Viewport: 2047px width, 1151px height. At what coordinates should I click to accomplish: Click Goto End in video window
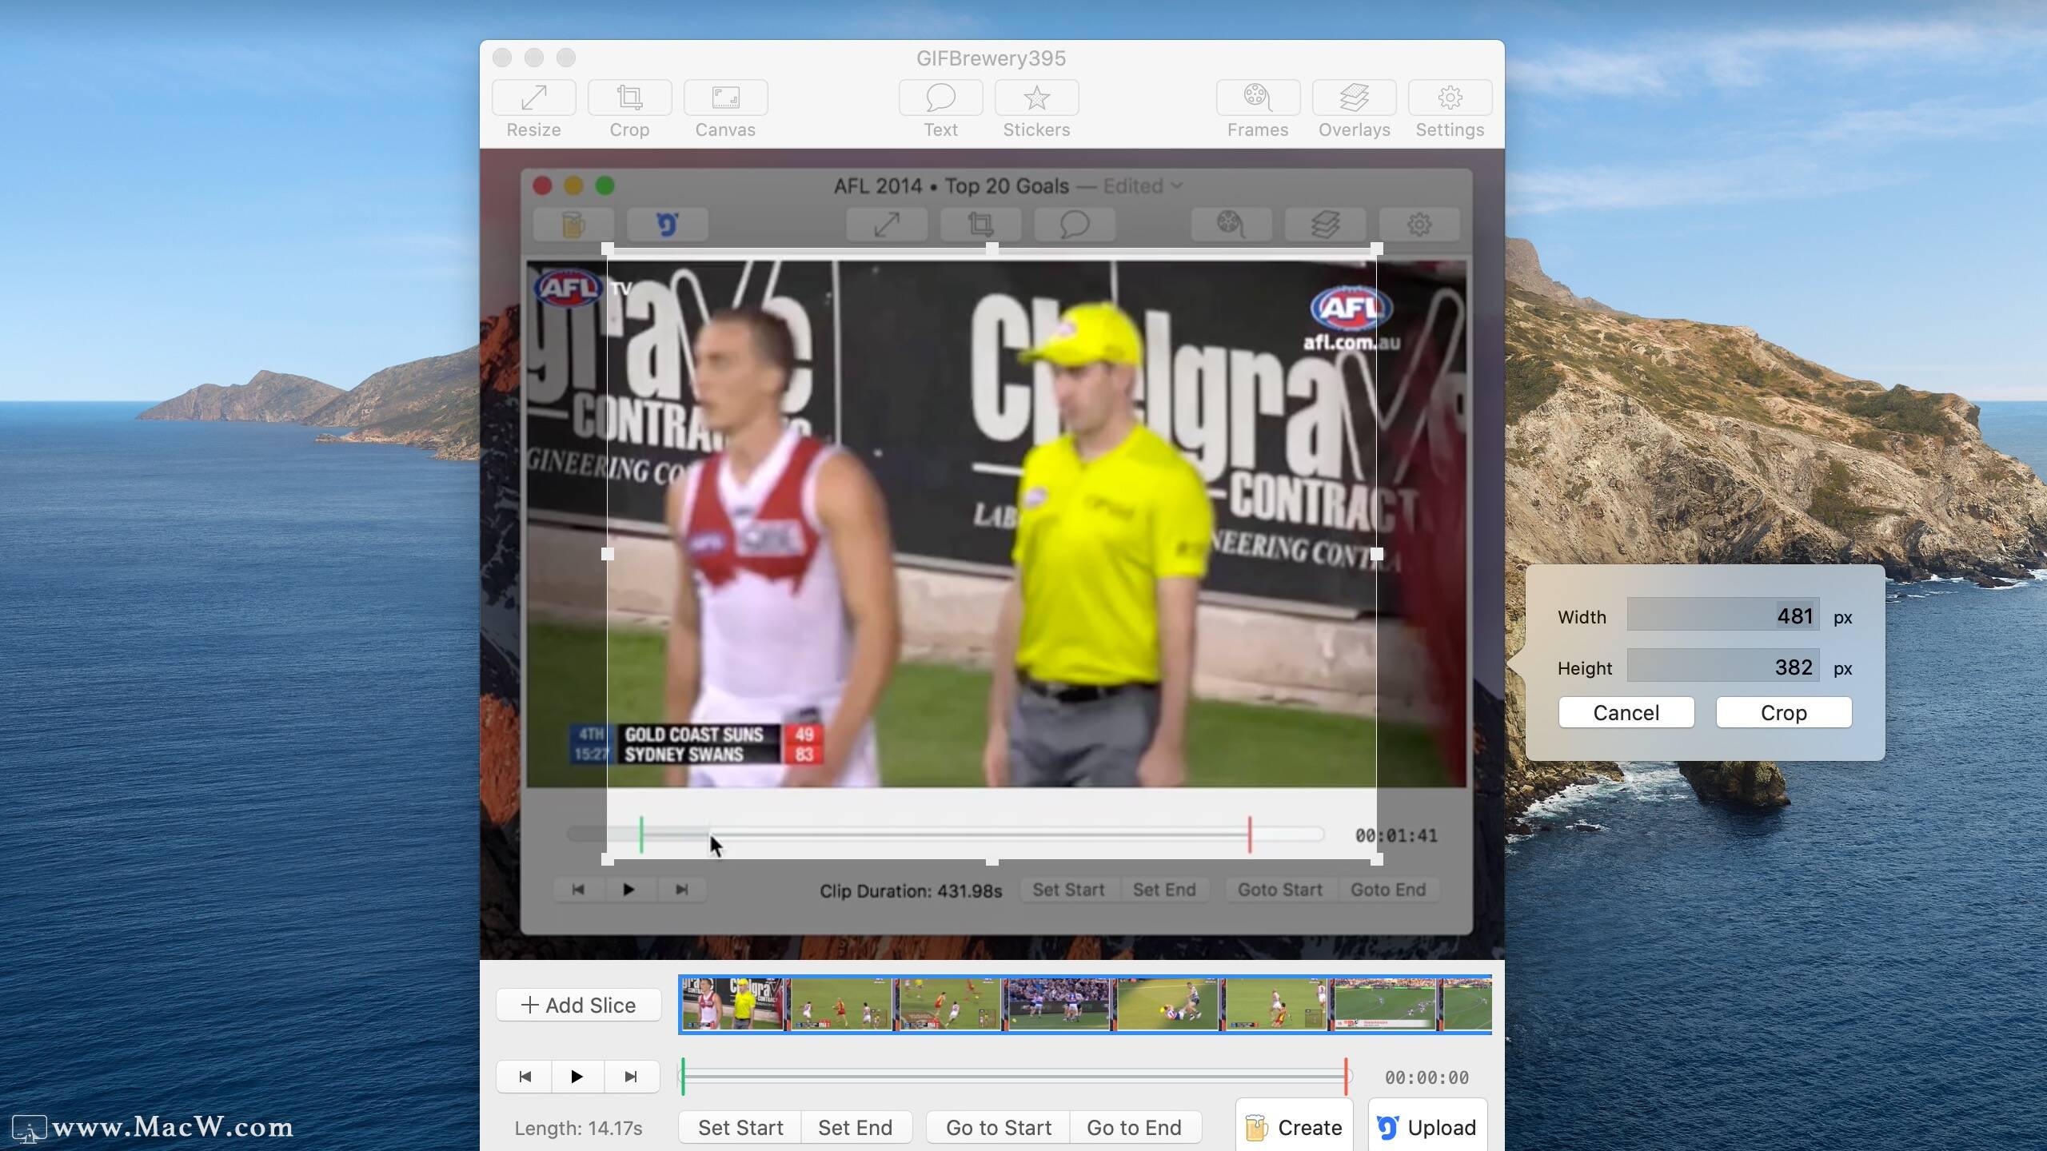coord(1388,890)
